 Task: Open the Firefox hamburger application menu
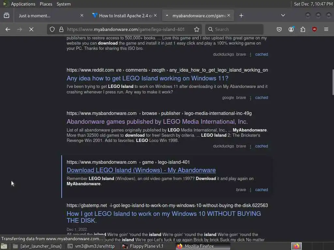click(x=326, y=29)
